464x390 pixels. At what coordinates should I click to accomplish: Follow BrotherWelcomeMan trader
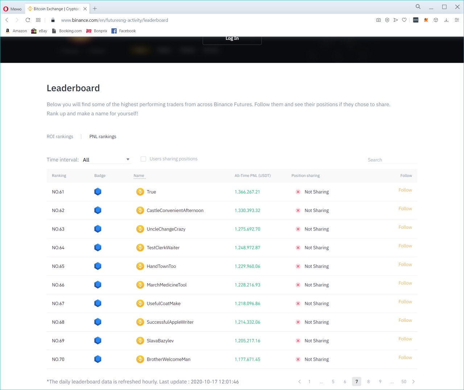(x=405, y=357)
